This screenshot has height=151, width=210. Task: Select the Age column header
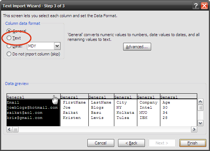179,97
